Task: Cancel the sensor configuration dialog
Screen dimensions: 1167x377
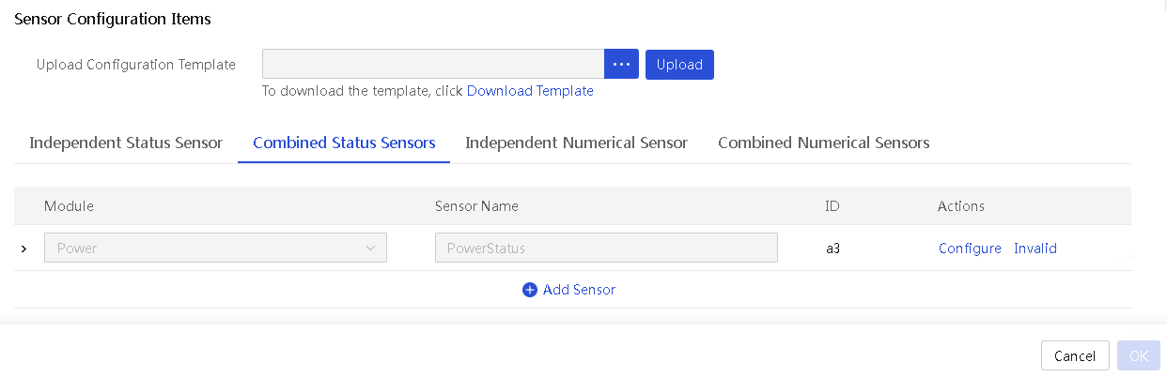Action: pos(1075,355)
